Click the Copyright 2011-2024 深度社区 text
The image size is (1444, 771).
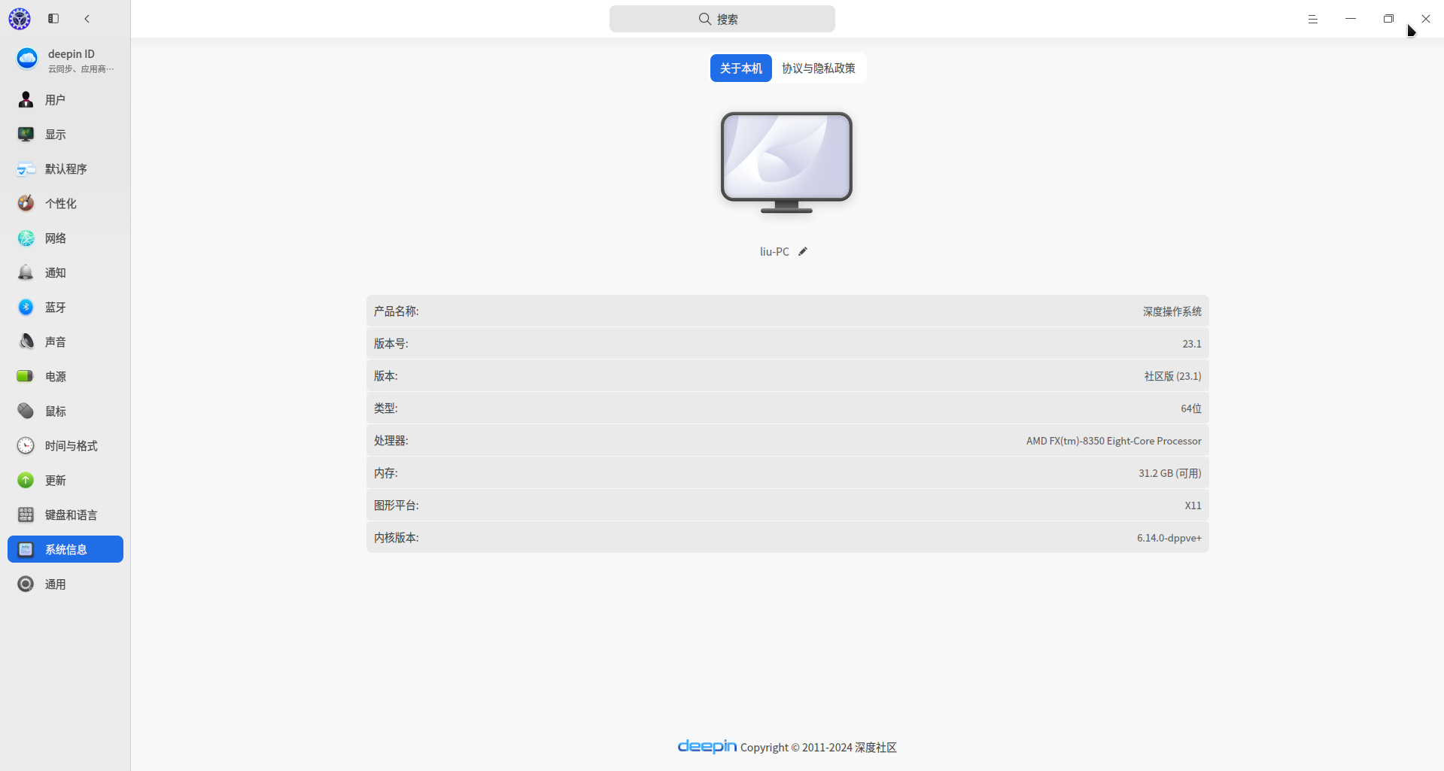click(819, 747)
